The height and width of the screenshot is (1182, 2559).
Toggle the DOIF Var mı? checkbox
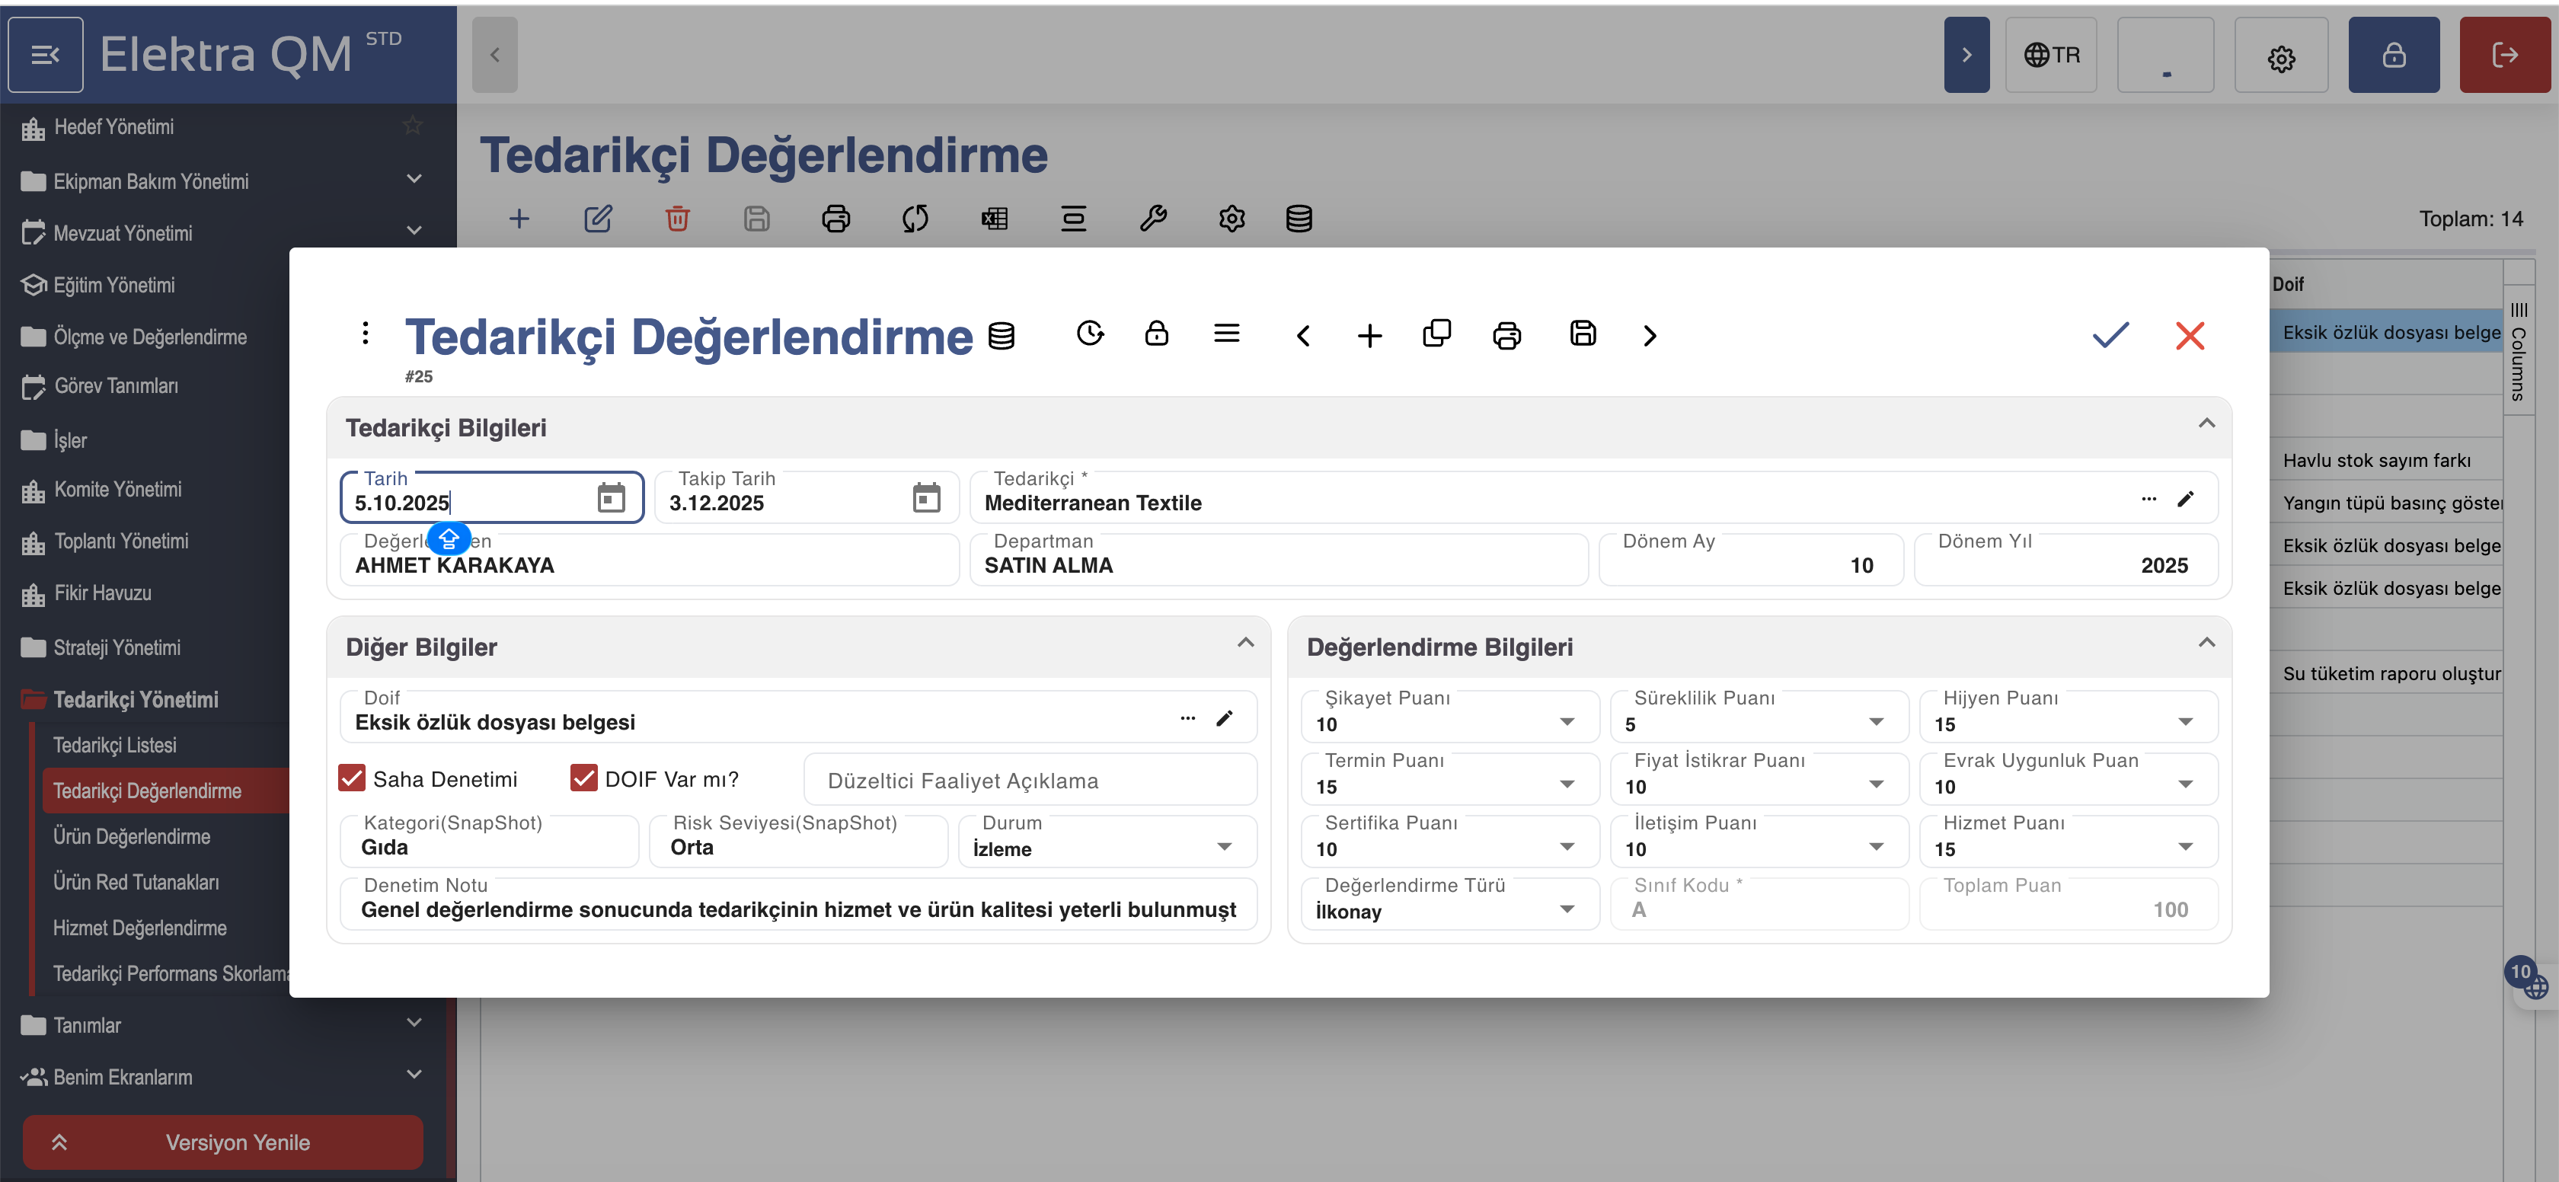pyautogui.click(x=583, y=778)
